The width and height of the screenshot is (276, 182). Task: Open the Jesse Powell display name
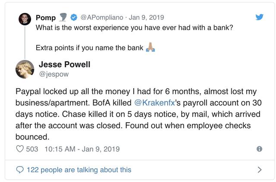tap(64, 64)
